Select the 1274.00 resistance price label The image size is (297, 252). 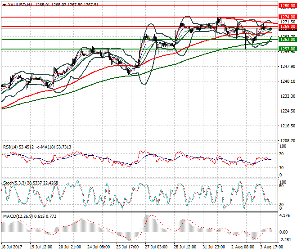(288, 17)
